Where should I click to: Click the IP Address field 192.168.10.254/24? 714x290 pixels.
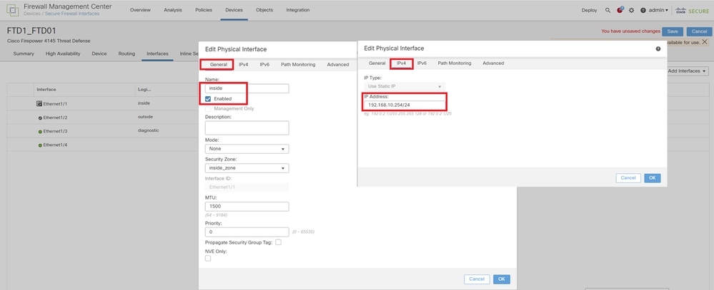tap(405, 105)
